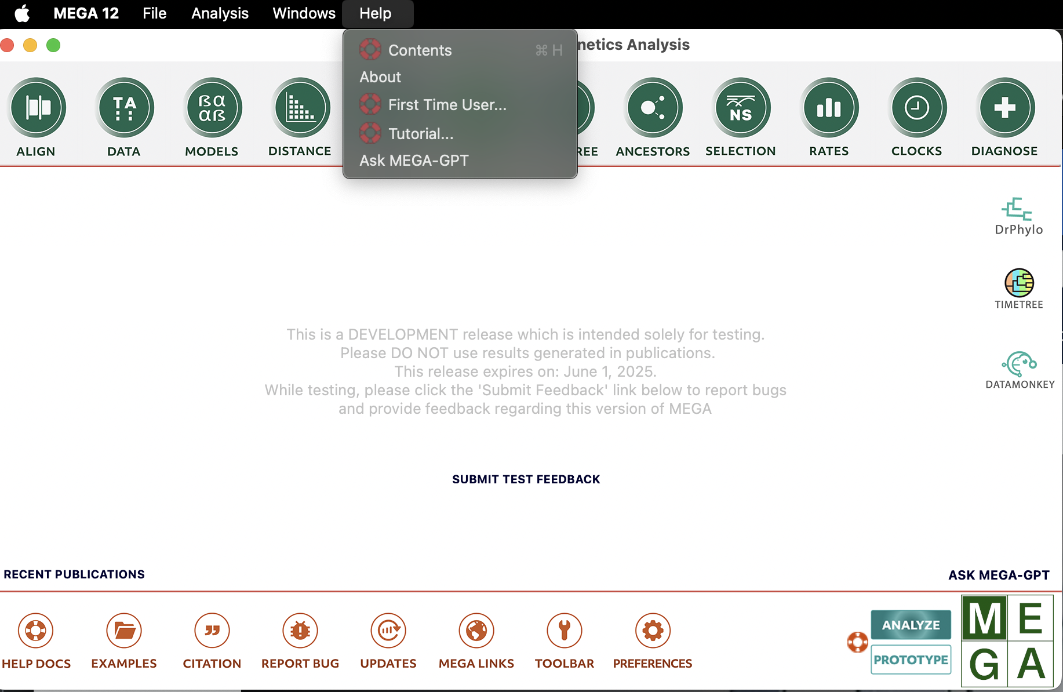
Task: Open the DISTANCE analysis icon
Action: (301, 108)
